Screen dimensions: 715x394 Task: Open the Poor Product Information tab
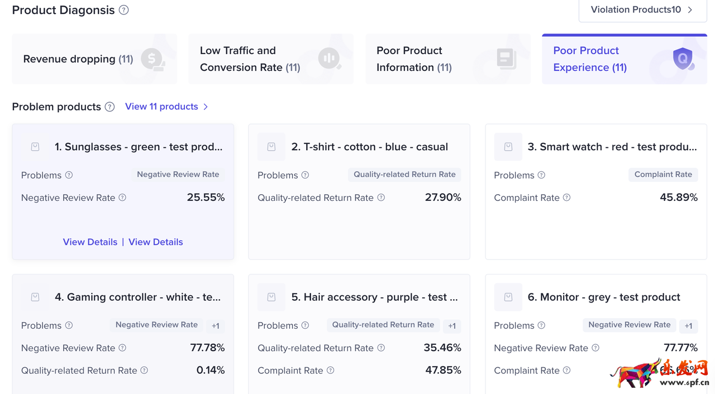click(x=447, y=59)
